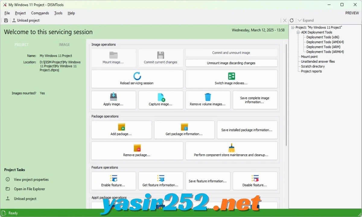The width and height of the screenshot is (362, 217).
Task: Open the Help menu
Action: coord(71,13)
